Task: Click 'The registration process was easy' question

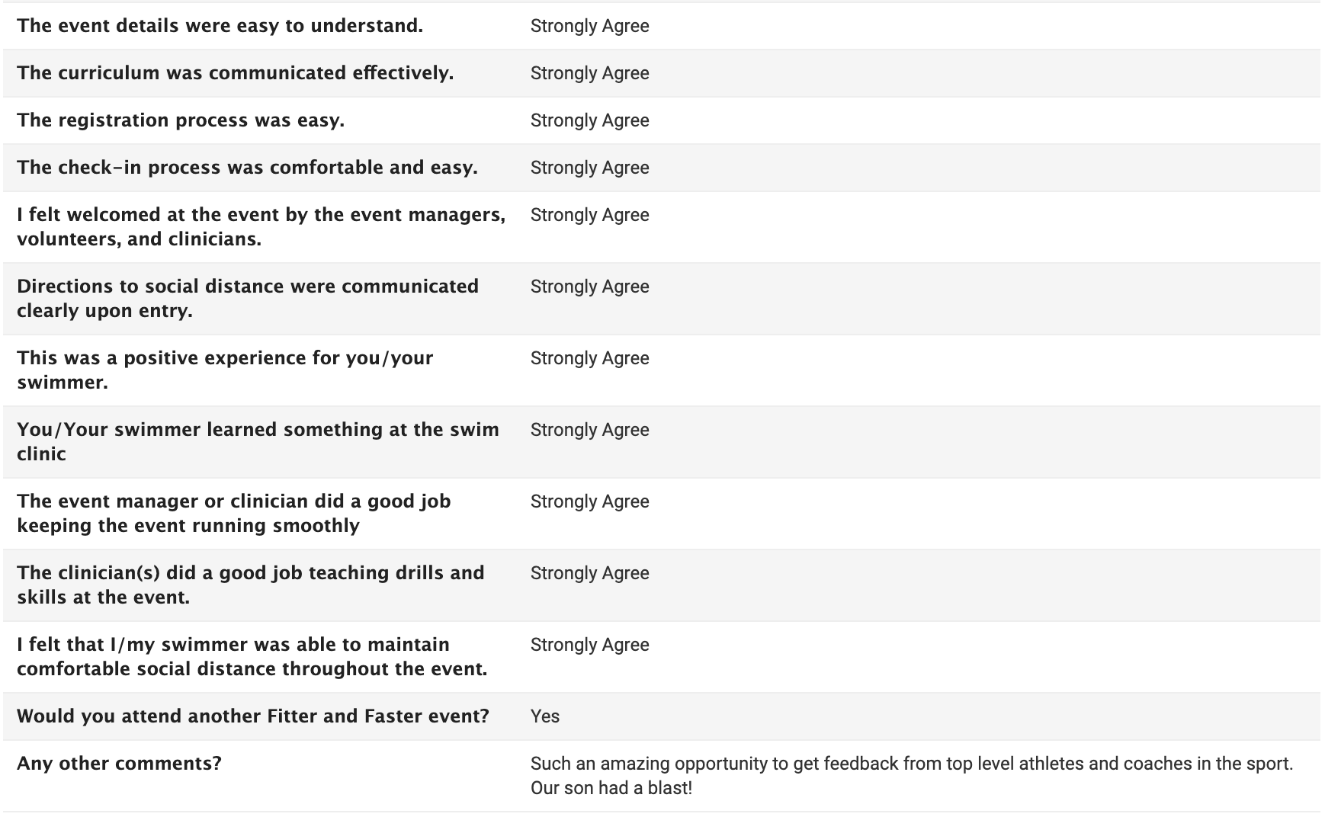Action: pos(181,120)
